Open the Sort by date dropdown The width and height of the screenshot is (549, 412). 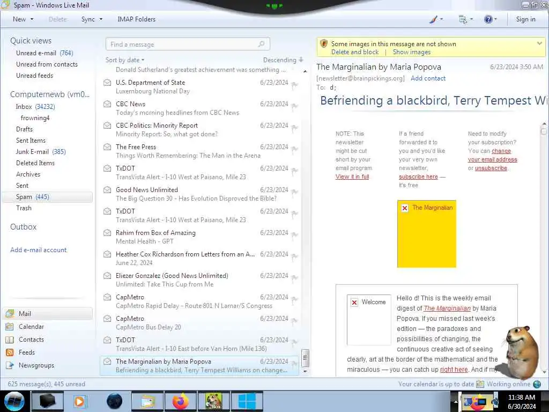coord(125,60)
